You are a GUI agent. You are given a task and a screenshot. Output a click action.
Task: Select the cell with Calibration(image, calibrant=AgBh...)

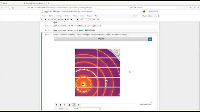(105, 35)
